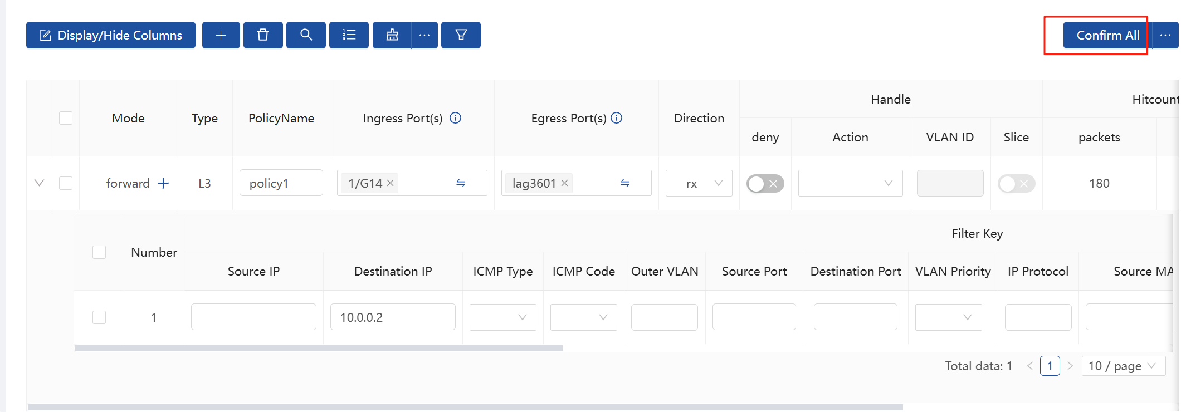This screenshot has width=1181, height=412.
Task: Remove the 1/G14 ingress port tag
Action: pos(390,183)
